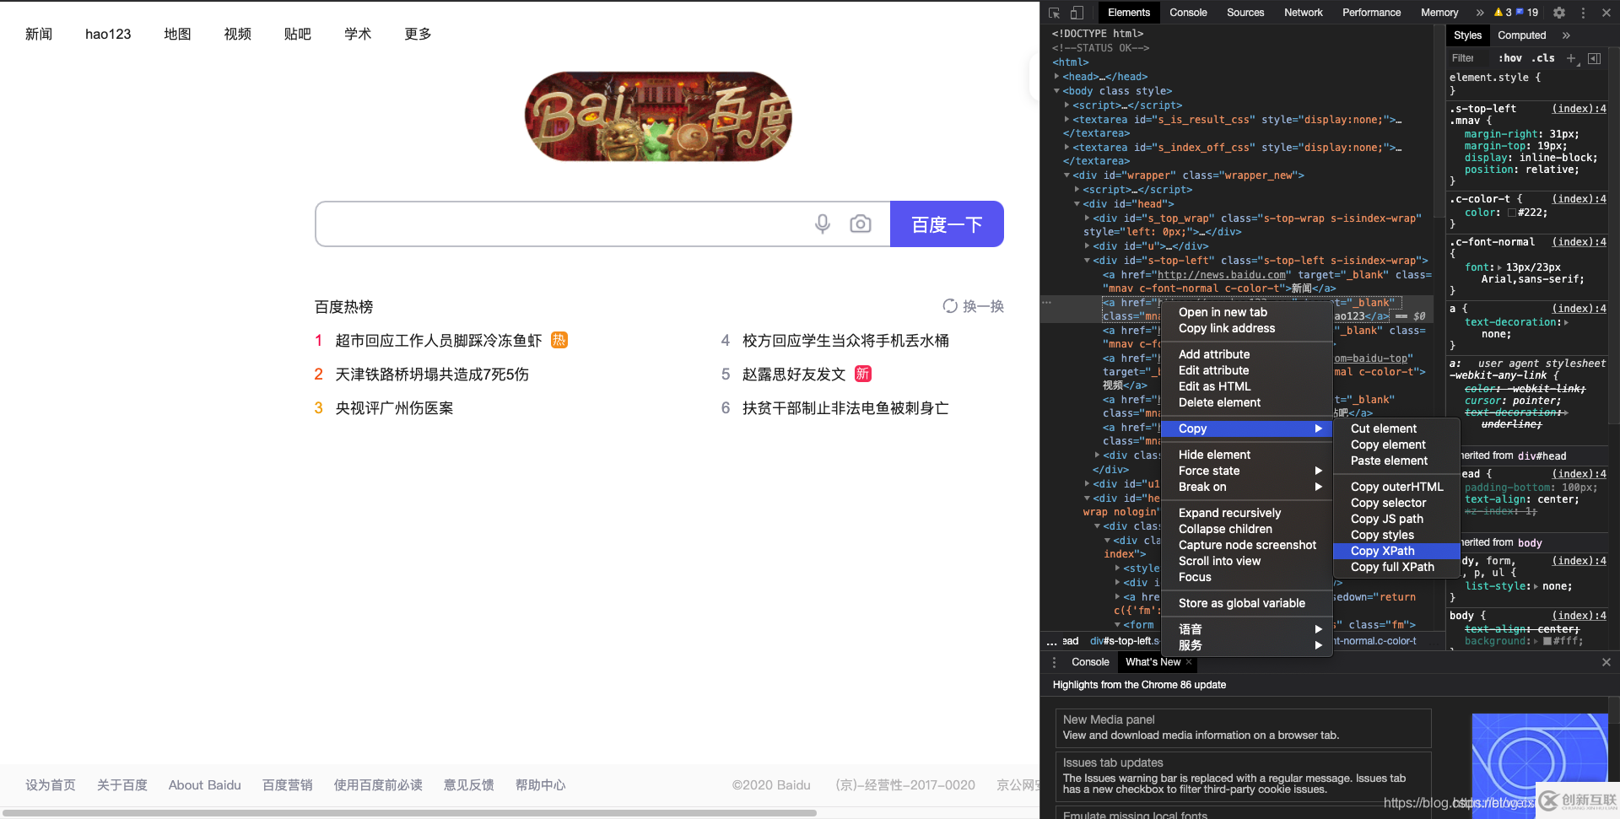Click the warning count icon showing 3

pyautogui.click(x=1503, y=13)
